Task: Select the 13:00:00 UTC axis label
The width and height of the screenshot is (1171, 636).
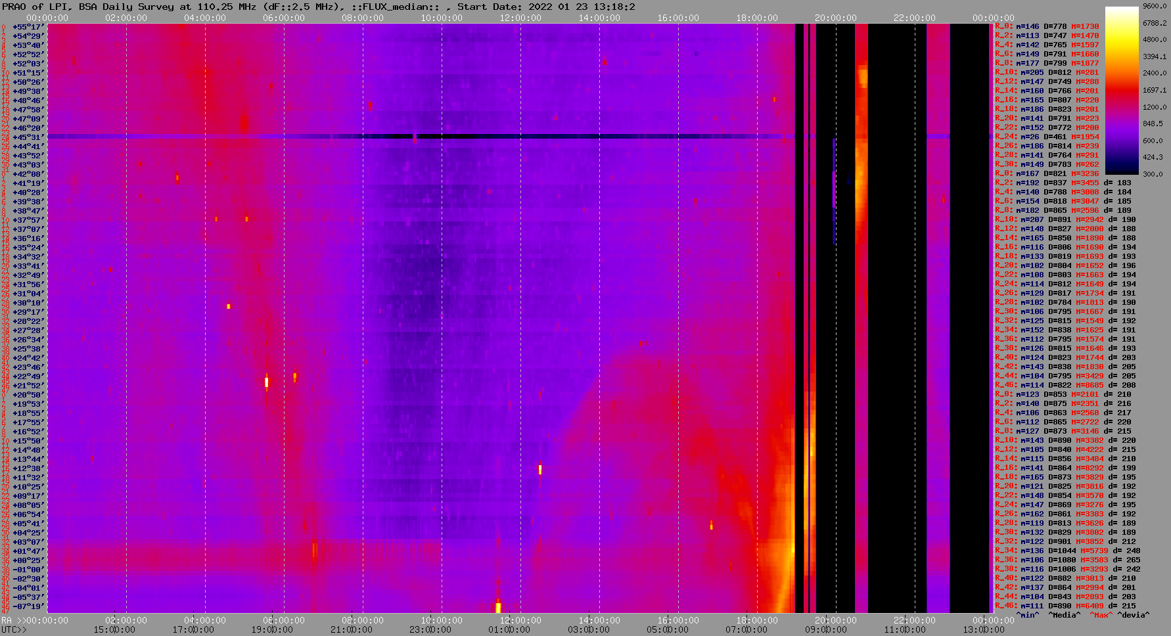Action: tap(983, 629)
